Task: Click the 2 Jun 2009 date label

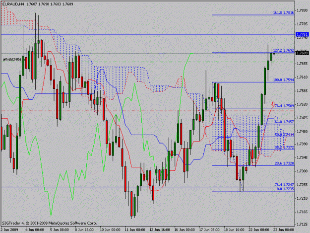Action: click(9, 230)
